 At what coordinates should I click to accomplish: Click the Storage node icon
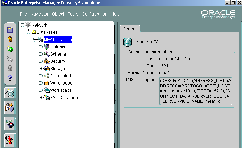pos(47,68)
